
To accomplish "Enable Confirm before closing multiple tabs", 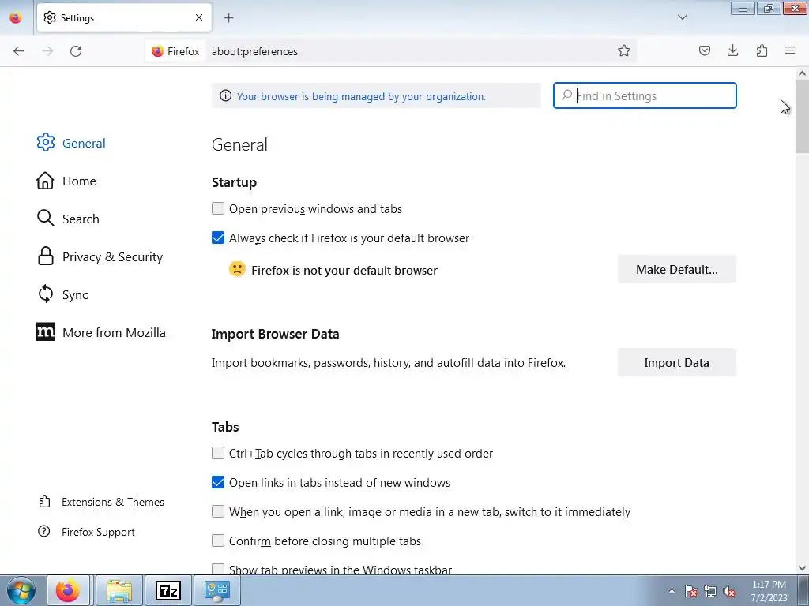I will (218, 541).
